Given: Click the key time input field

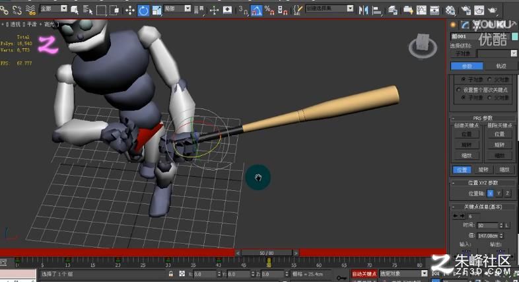Looking at the screenshot, I should pos(487,225).
